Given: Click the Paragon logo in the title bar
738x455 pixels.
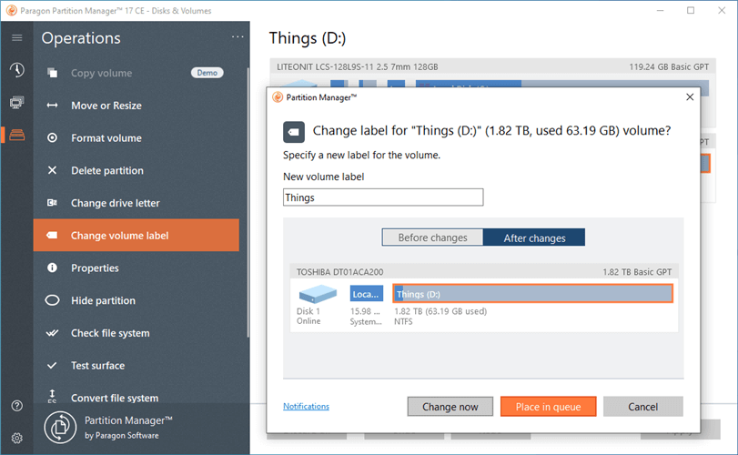Looking at the screenshot, I should pyautogui.click(x=11, y=10).
